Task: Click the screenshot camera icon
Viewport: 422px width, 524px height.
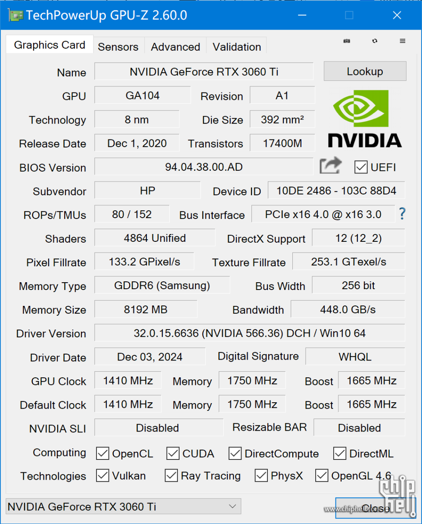Action: 347,41
